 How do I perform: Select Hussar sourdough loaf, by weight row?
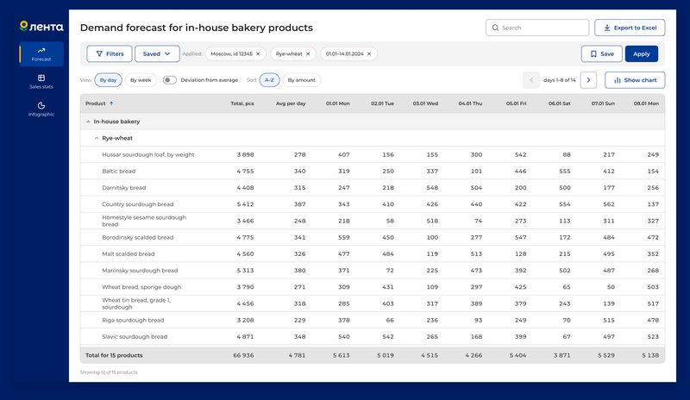[x=373, y=154]
